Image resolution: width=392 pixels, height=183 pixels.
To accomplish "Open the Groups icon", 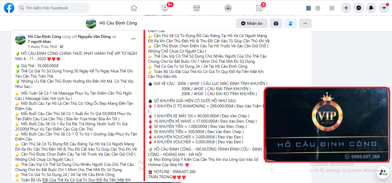I will click(228, 8).
